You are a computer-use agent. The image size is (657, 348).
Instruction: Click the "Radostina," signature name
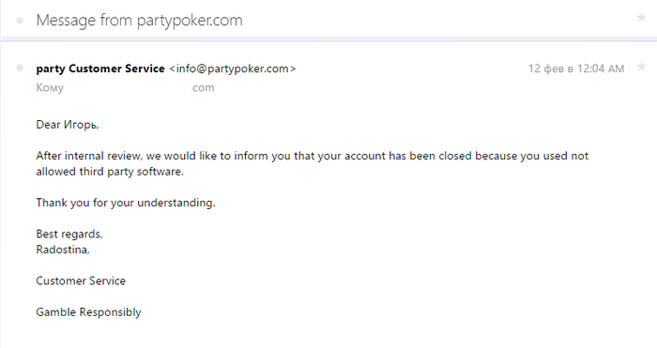(63, 250)
